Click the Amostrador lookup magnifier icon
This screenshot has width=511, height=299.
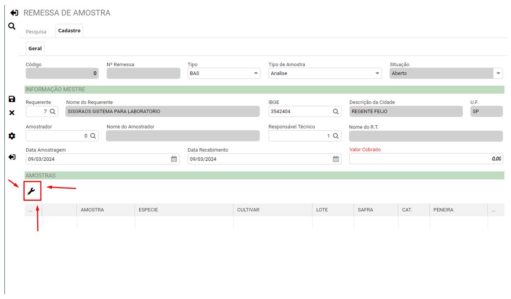click(93, 136)
